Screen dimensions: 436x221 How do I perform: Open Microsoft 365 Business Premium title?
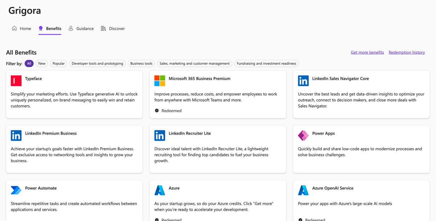(199, 78)
